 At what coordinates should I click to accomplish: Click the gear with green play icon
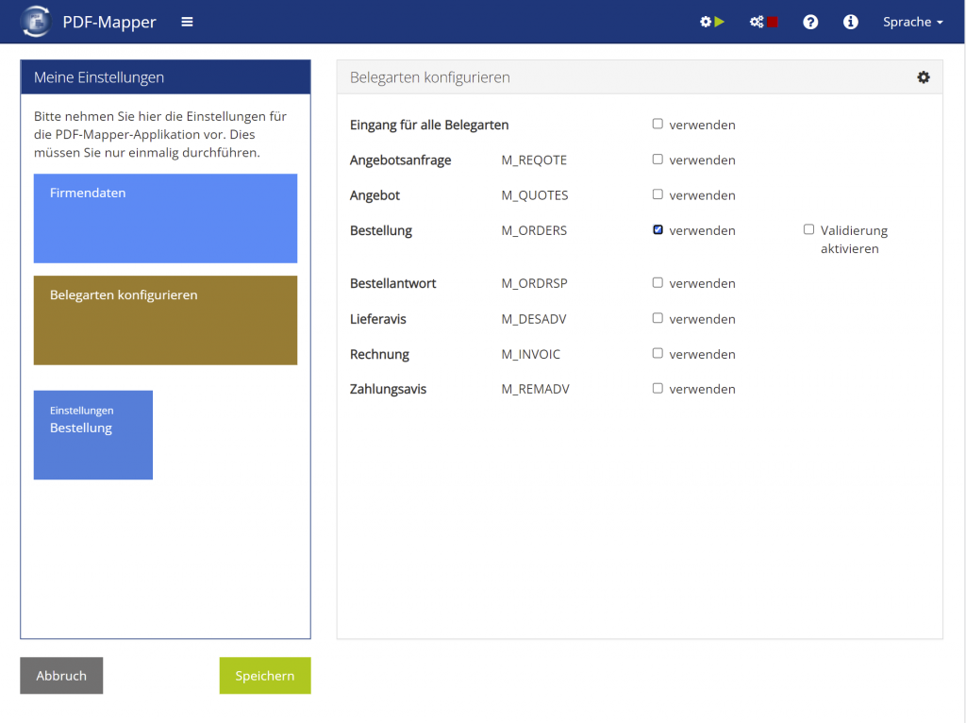(x=711, y=22)
